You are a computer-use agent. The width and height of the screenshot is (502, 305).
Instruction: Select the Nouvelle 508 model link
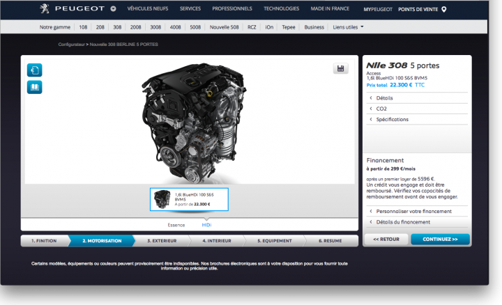[224, 27]
